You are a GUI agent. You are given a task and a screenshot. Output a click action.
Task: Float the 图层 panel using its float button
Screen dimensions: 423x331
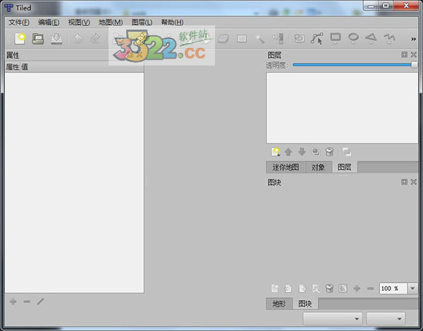(405, 55)
